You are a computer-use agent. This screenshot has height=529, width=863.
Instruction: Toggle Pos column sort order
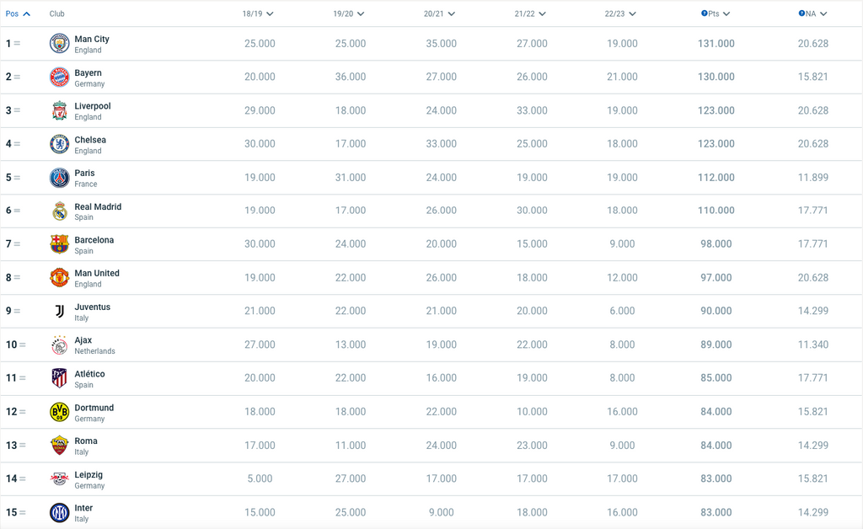(18, 13)
